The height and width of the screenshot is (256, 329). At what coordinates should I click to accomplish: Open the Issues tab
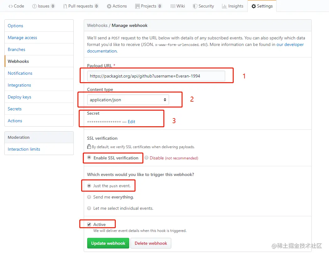click(43, 6)
